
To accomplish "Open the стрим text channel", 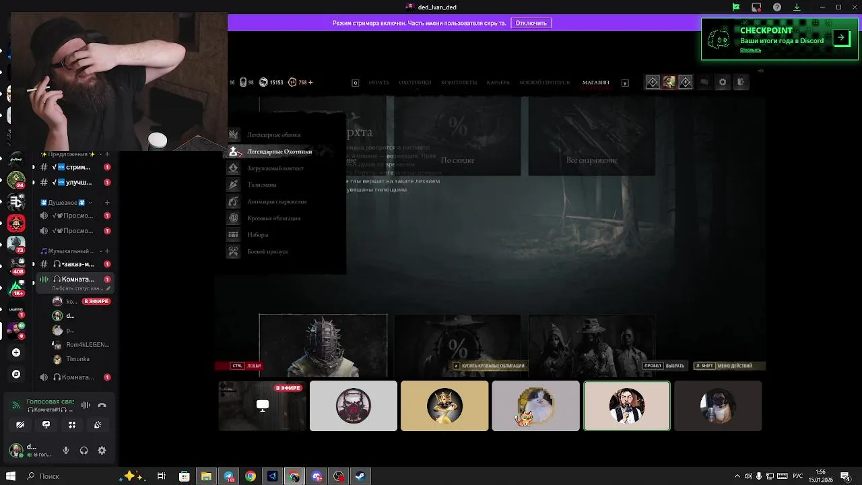I will tap(73, 167).
